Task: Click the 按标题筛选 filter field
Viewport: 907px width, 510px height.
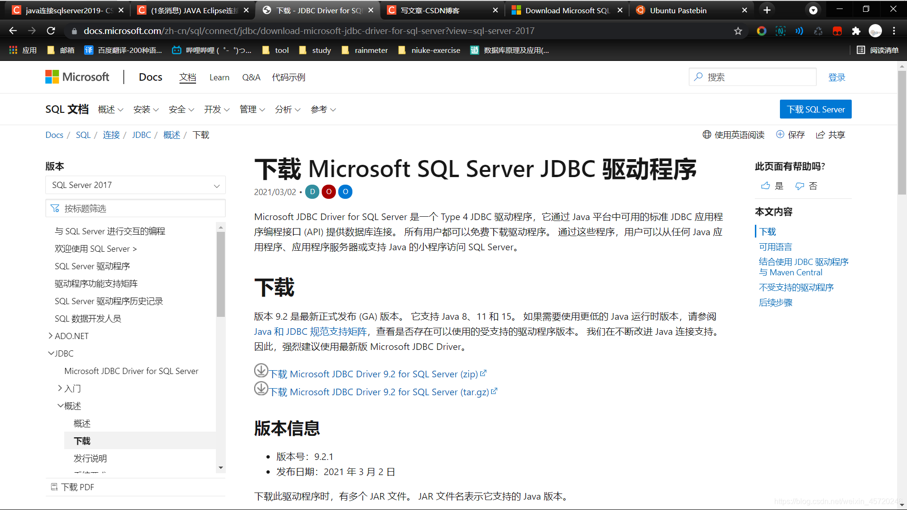Action: pyautogui.click(x=136, y=208)
